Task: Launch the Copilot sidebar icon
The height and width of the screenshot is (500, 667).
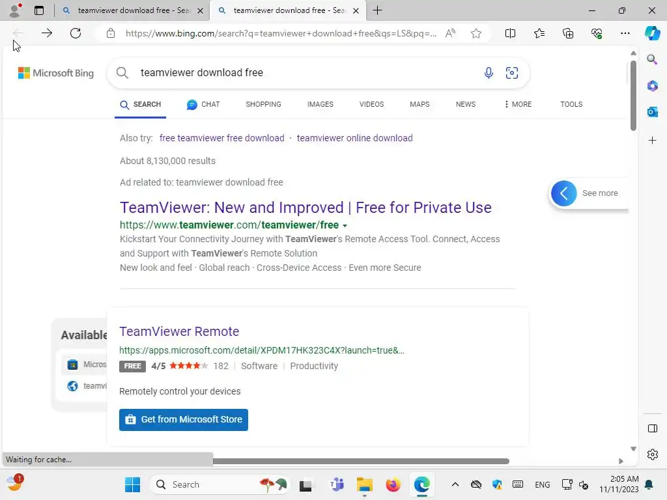Action: click(652, 33)
